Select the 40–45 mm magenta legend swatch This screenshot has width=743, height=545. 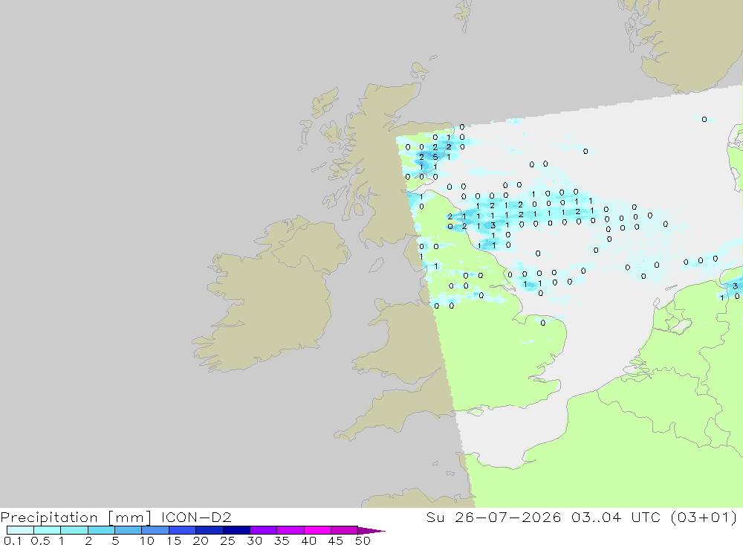[317, 530]
